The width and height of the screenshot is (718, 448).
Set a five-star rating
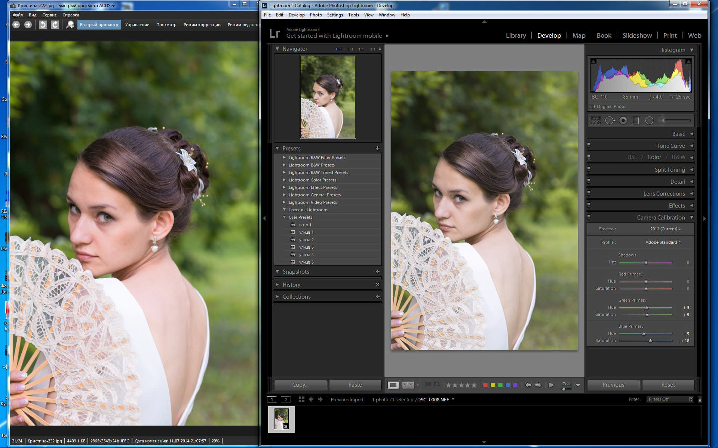click(x=474, y=385)
